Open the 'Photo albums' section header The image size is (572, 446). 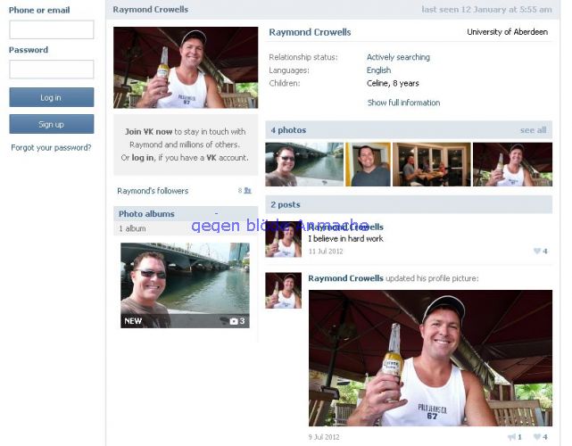146,214
